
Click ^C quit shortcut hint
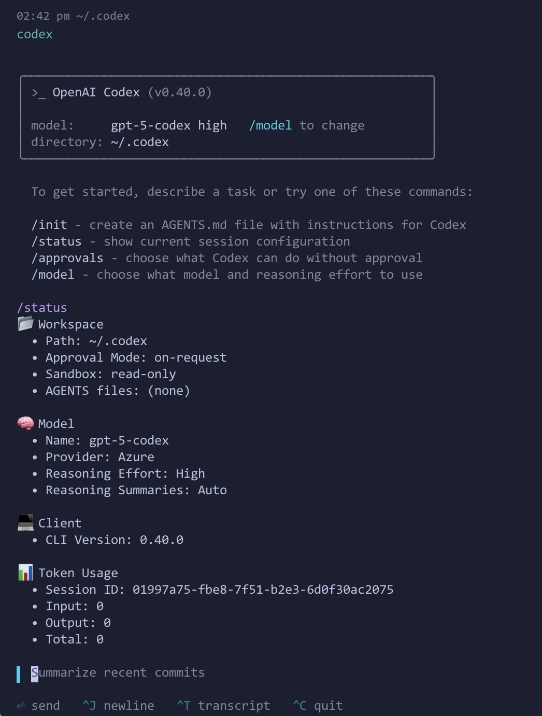318,706
